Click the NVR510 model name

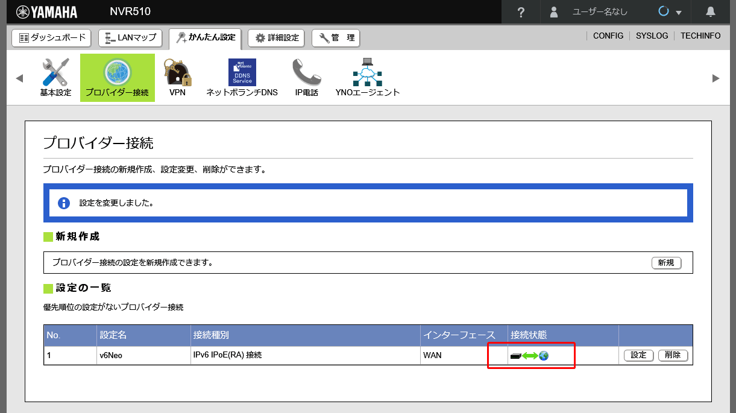130,11
